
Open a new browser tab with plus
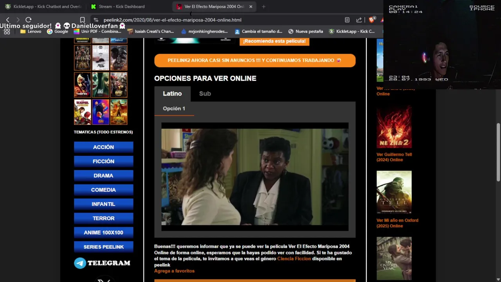click(263, 7)
